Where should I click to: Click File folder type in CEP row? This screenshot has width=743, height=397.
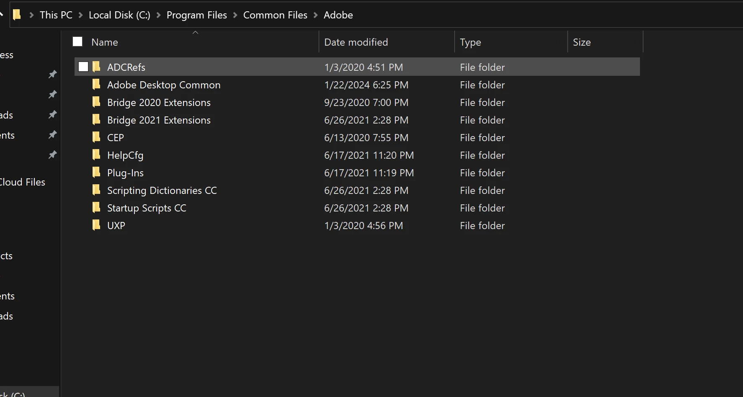[x=482, y=137]
